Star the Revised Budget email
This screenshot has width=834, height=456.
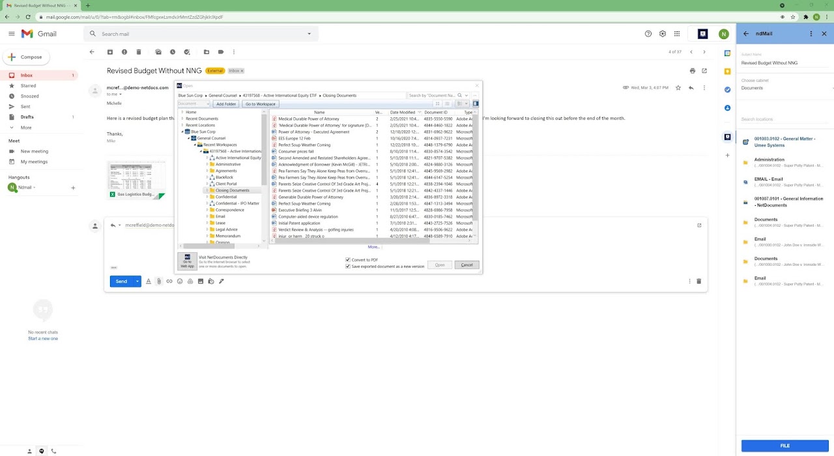tap(678, 87)
